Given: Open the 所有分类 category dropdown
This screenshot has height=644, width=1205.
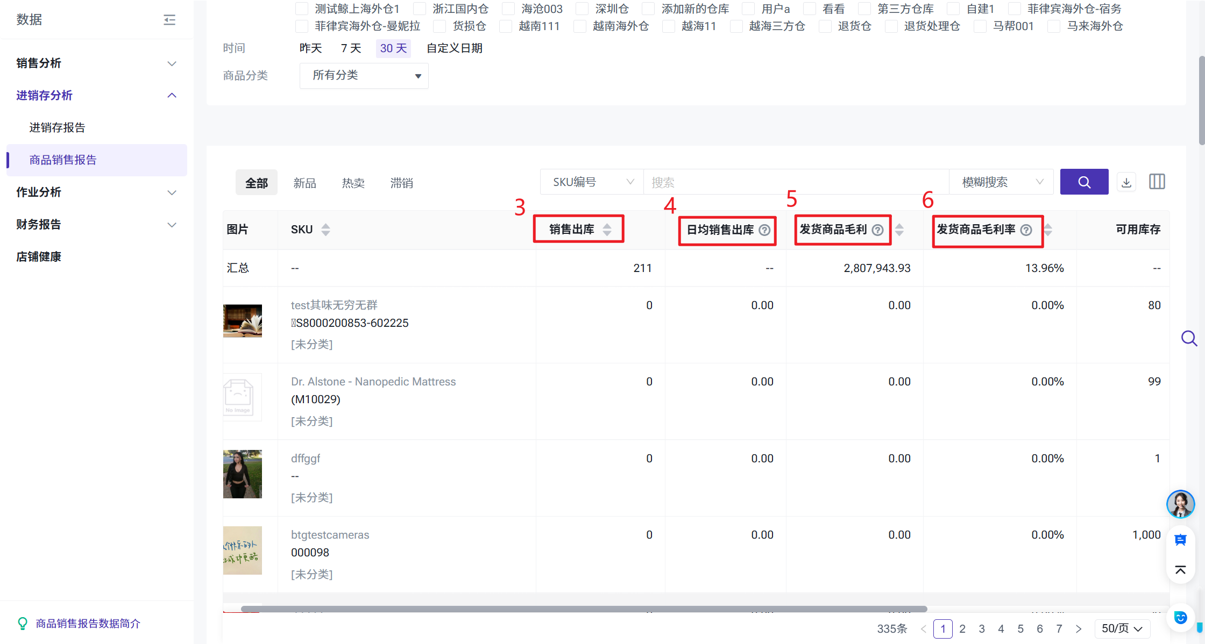Looking at the screenshot, I should (x=364, y=76).
